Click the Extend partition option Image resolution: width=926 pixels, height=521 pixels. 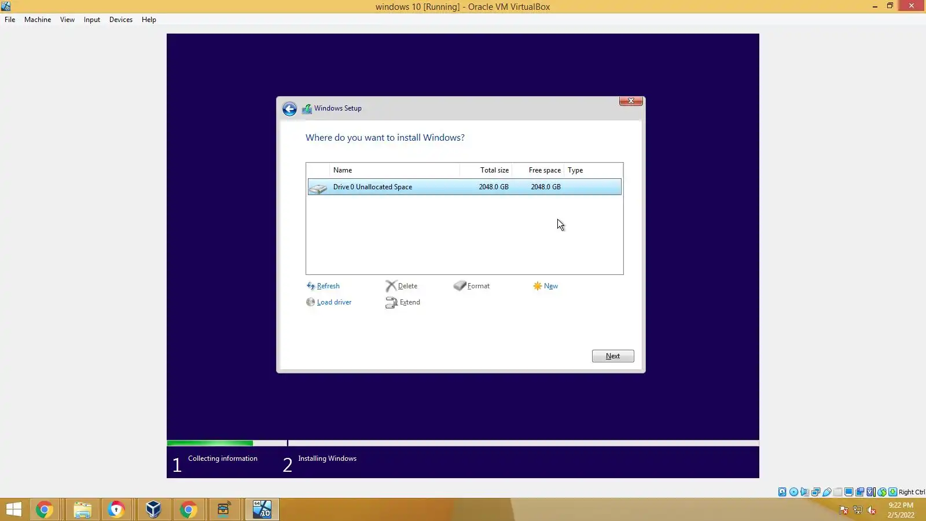pos(403,302)
